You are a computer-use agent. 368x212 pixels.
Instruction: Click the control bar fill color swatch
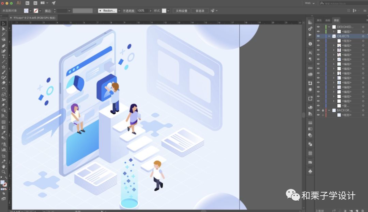[x=26, y=11]
